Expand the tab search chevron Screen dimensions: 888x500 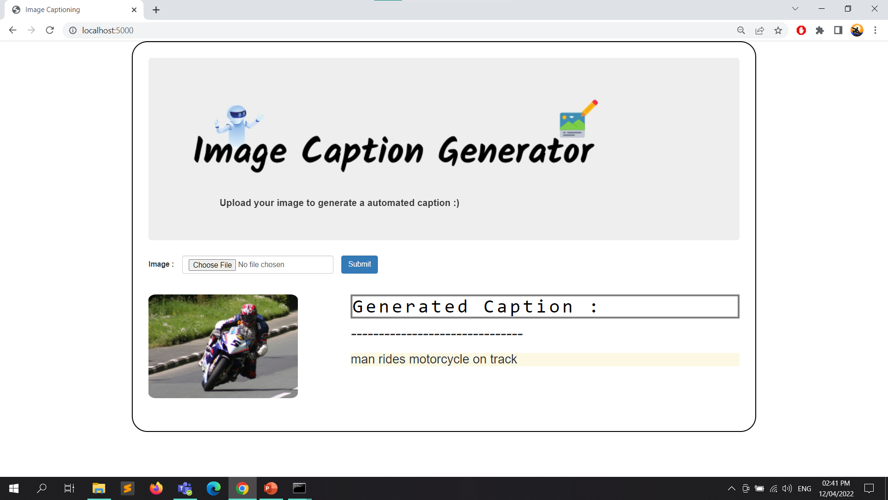click(795, 9)
